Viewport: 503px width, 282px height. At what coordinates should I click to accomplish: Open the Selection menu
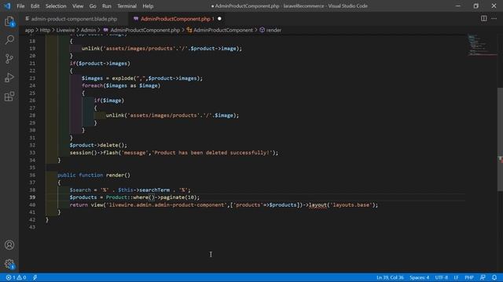click(56, 6)
